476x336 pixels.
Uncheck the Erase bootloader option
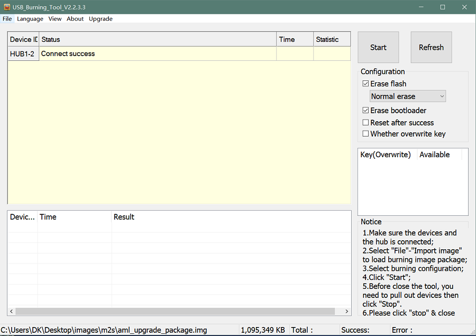coord(365,111)
